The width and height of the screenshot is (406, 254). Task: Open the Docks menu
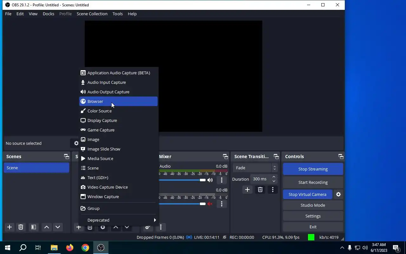coord(49,14)
